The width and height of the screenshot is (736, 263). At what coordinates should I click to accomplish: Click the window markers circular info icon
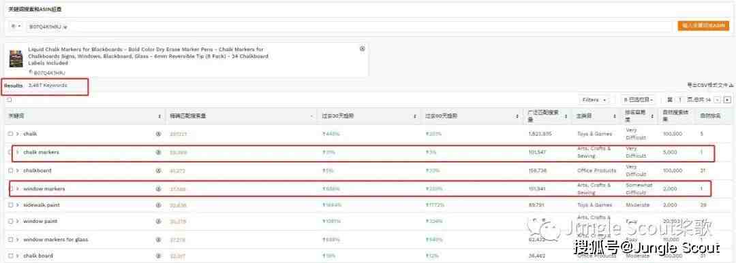click(x=158, y=189)
